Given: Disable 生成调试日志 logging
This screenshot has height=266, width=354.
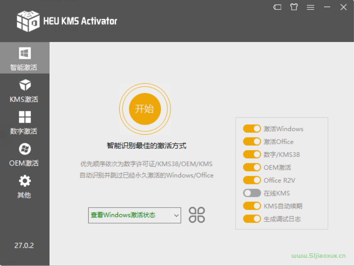Looking at the screenshot, I should click(x=252, y=219).
